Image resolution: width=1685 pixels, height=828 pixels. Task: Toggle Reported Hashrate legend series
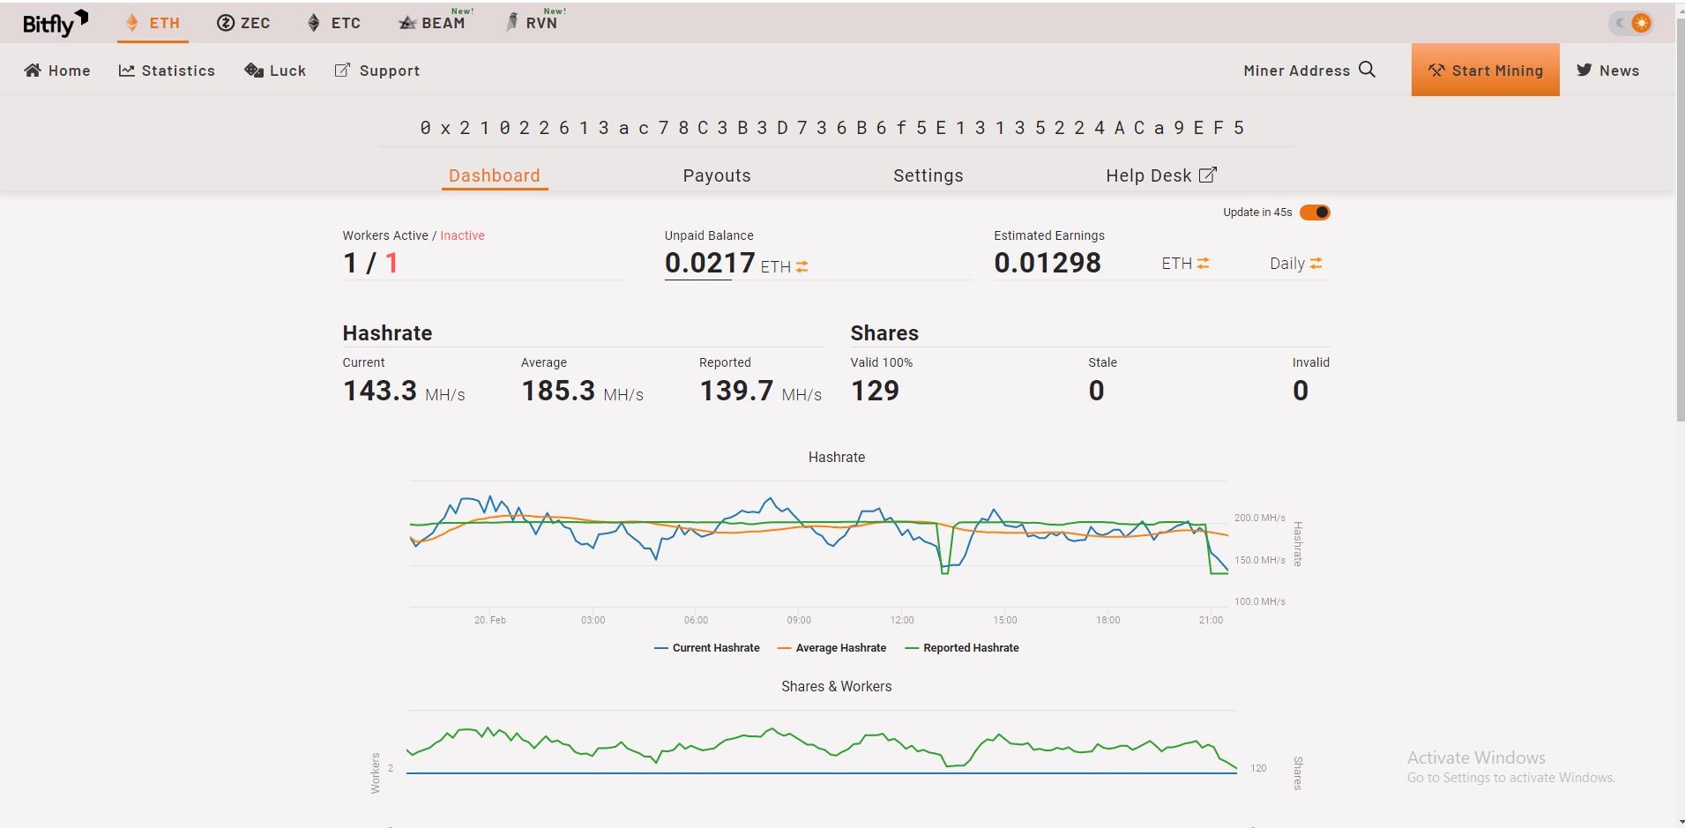click(x=962, y=648)
